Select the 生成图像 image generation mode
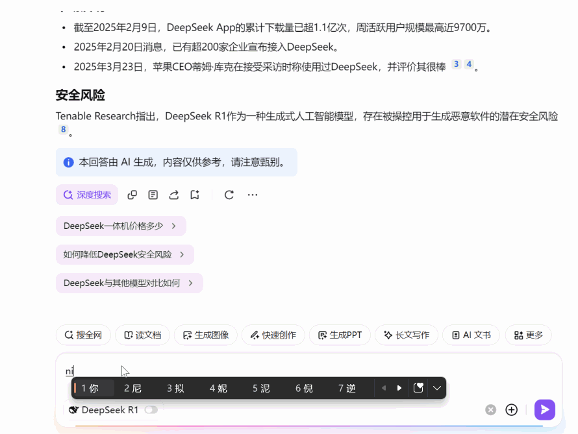 206,335
